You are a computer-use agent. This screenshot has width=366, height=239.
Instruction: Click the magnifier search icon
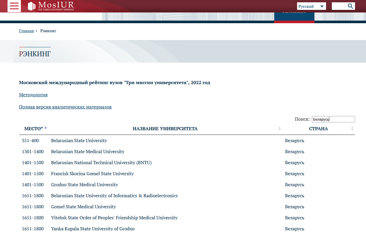(351, 6)
